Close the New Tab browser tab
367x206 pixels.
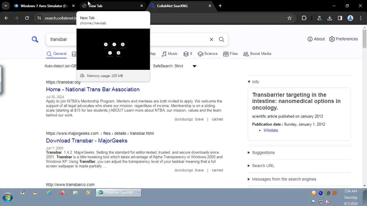(142, 6)
